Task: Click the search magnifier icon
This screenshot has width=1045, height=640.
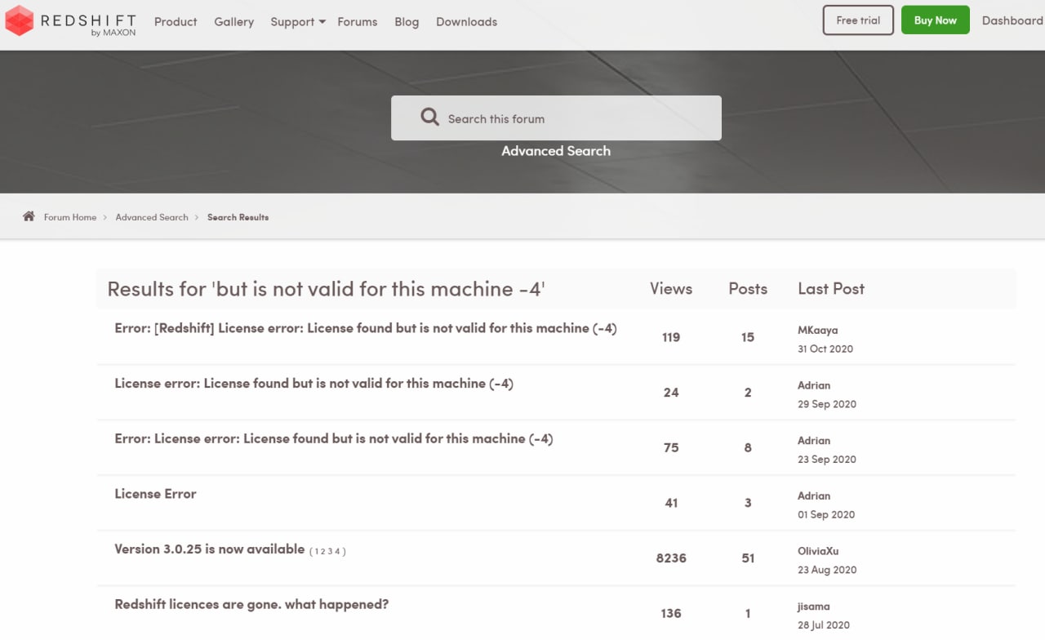Action: 430,118
